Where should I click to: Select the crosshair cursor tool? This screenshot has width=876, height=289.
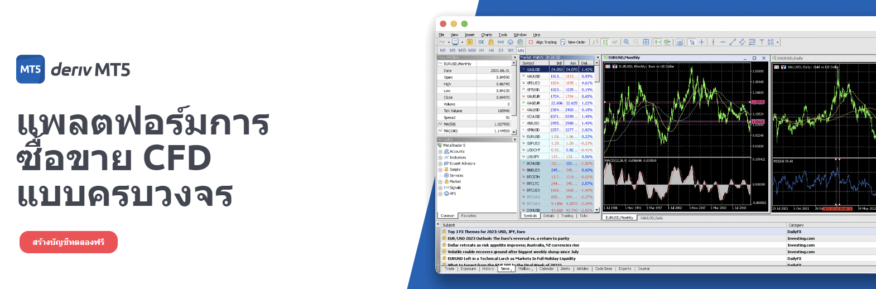(701, 42)
